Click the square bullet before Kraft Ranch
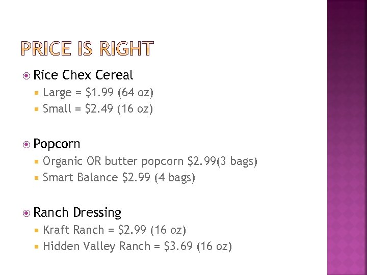 (37, 230)
